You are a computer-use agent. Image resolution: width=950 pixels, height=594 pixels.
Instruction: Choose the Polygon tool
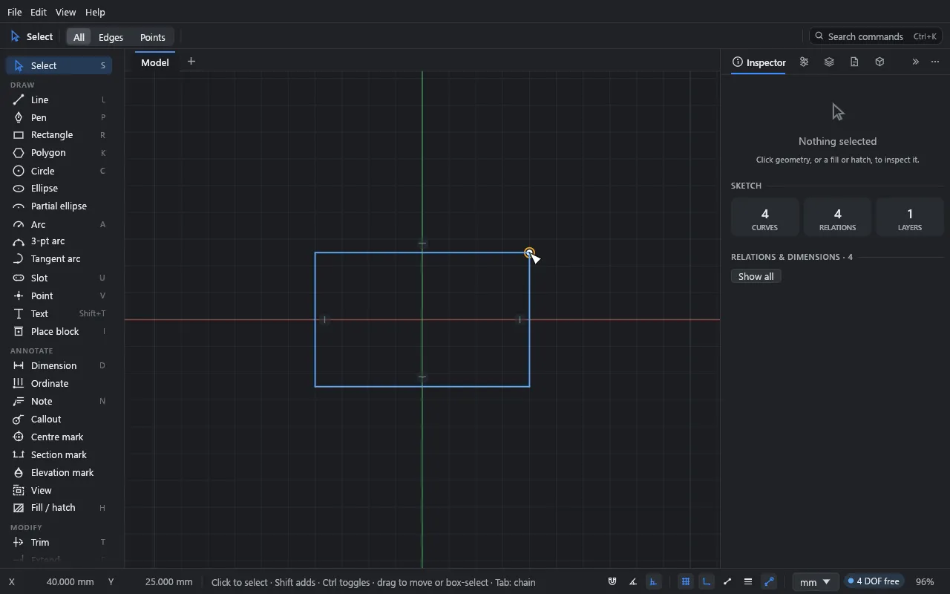click(59, 153)
